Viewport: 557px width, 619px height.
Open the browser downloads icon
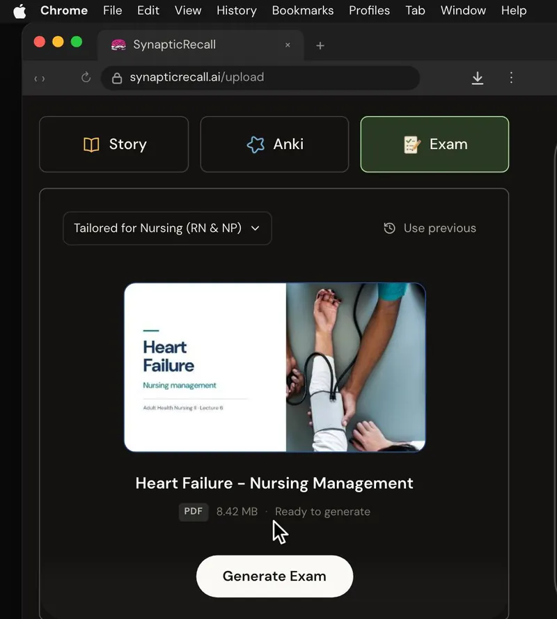pos(477,78)
